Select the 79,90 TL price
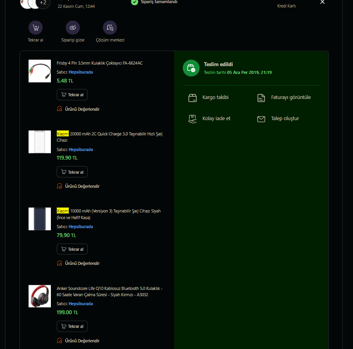Screen dimensions: 353x349 [66, 236]
